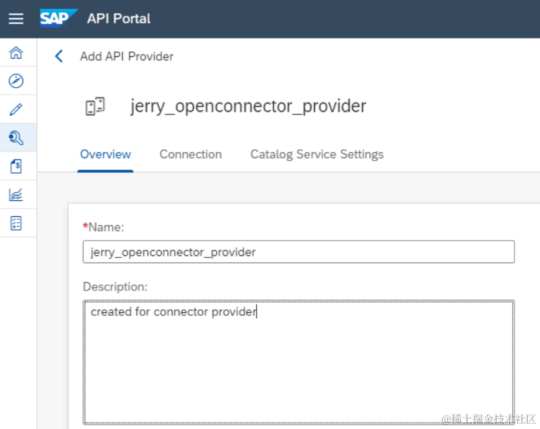Click inside the Description text area

(298, 361)
